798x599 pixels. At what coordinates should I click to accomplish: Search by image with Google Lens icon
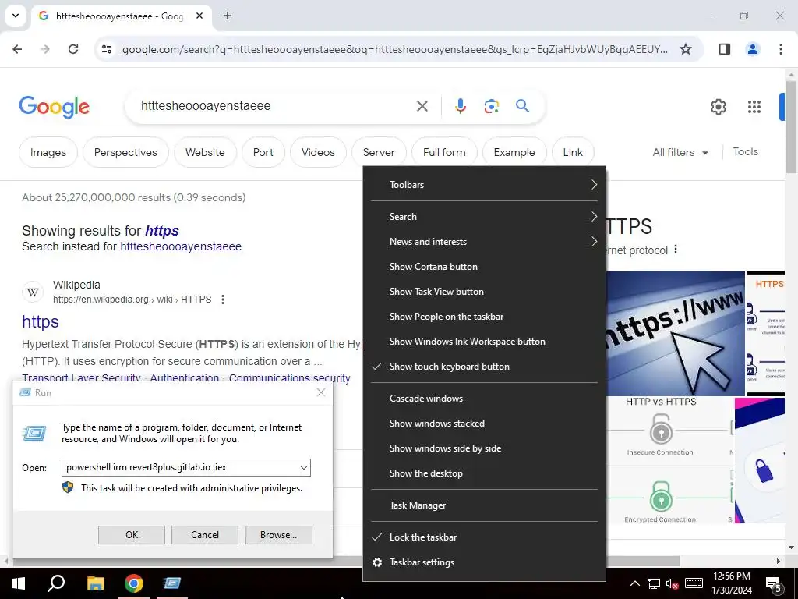[491, 106]
